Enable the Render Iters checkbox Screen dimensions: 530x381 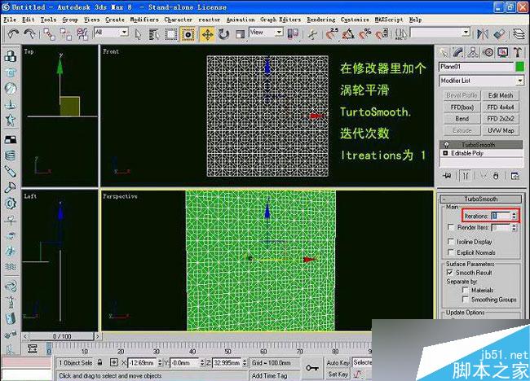click(x=451, y=227)
